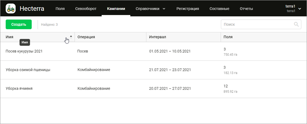
Task: Click the Hecterra tractor logo icon
Action: [10, 9]
